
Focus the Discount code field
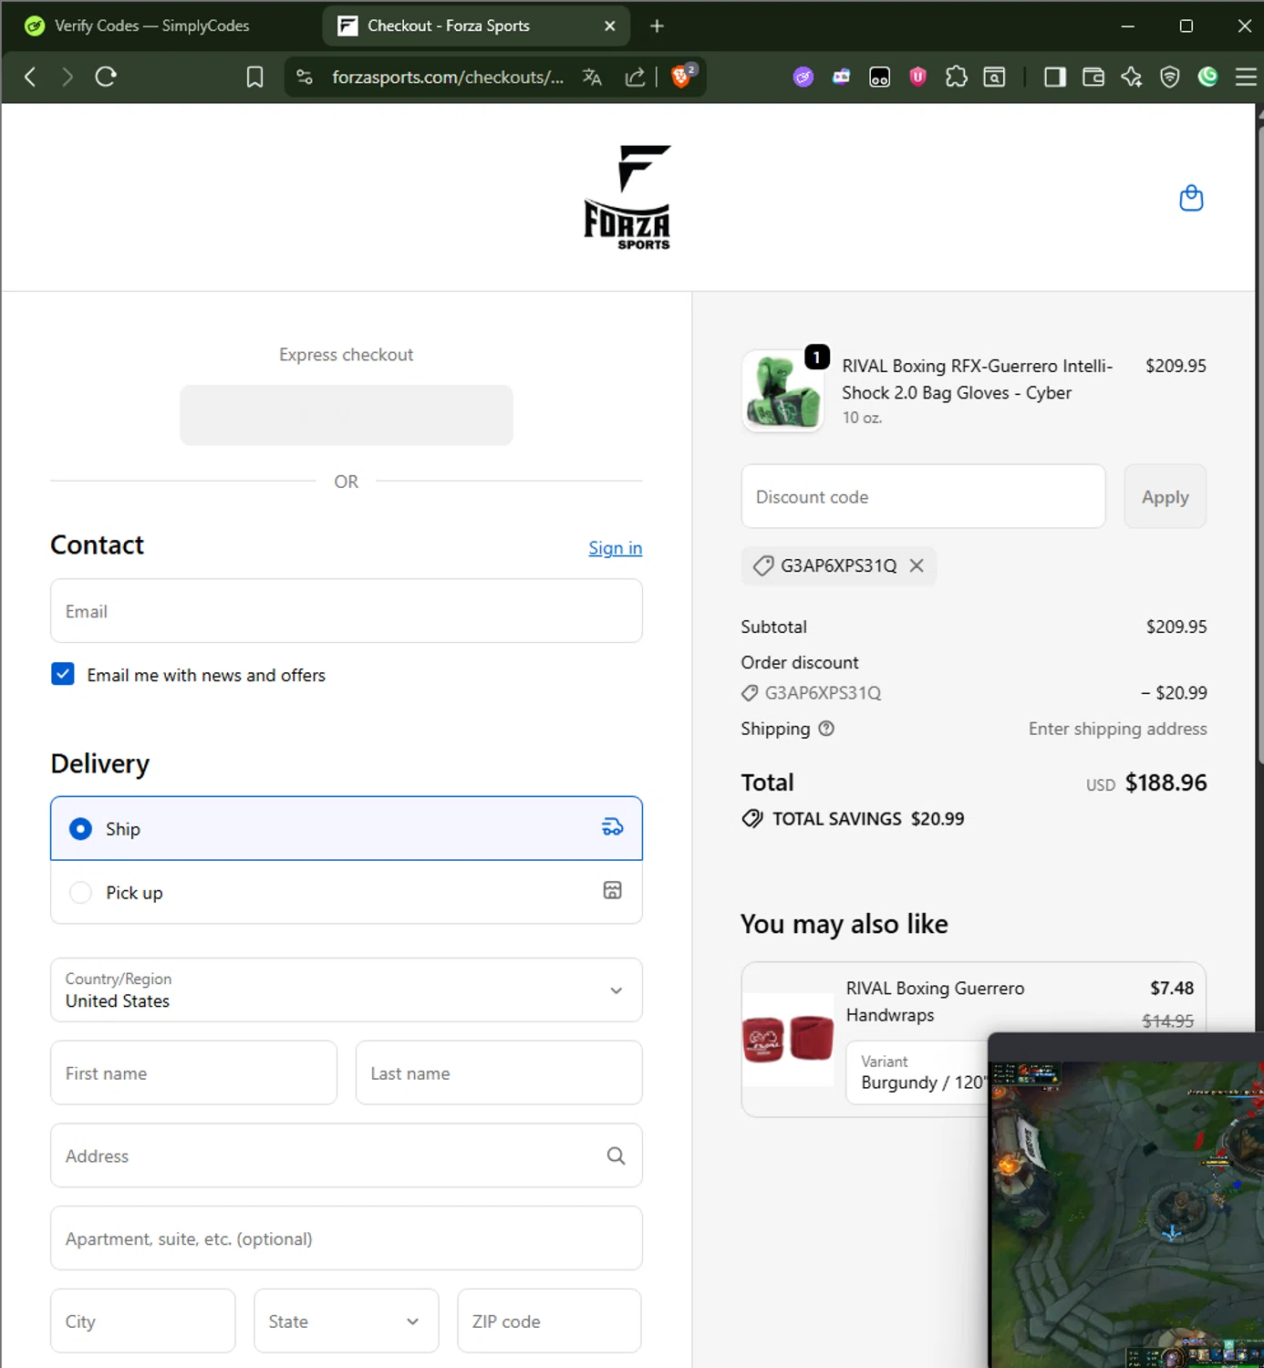tap(924, 496)
